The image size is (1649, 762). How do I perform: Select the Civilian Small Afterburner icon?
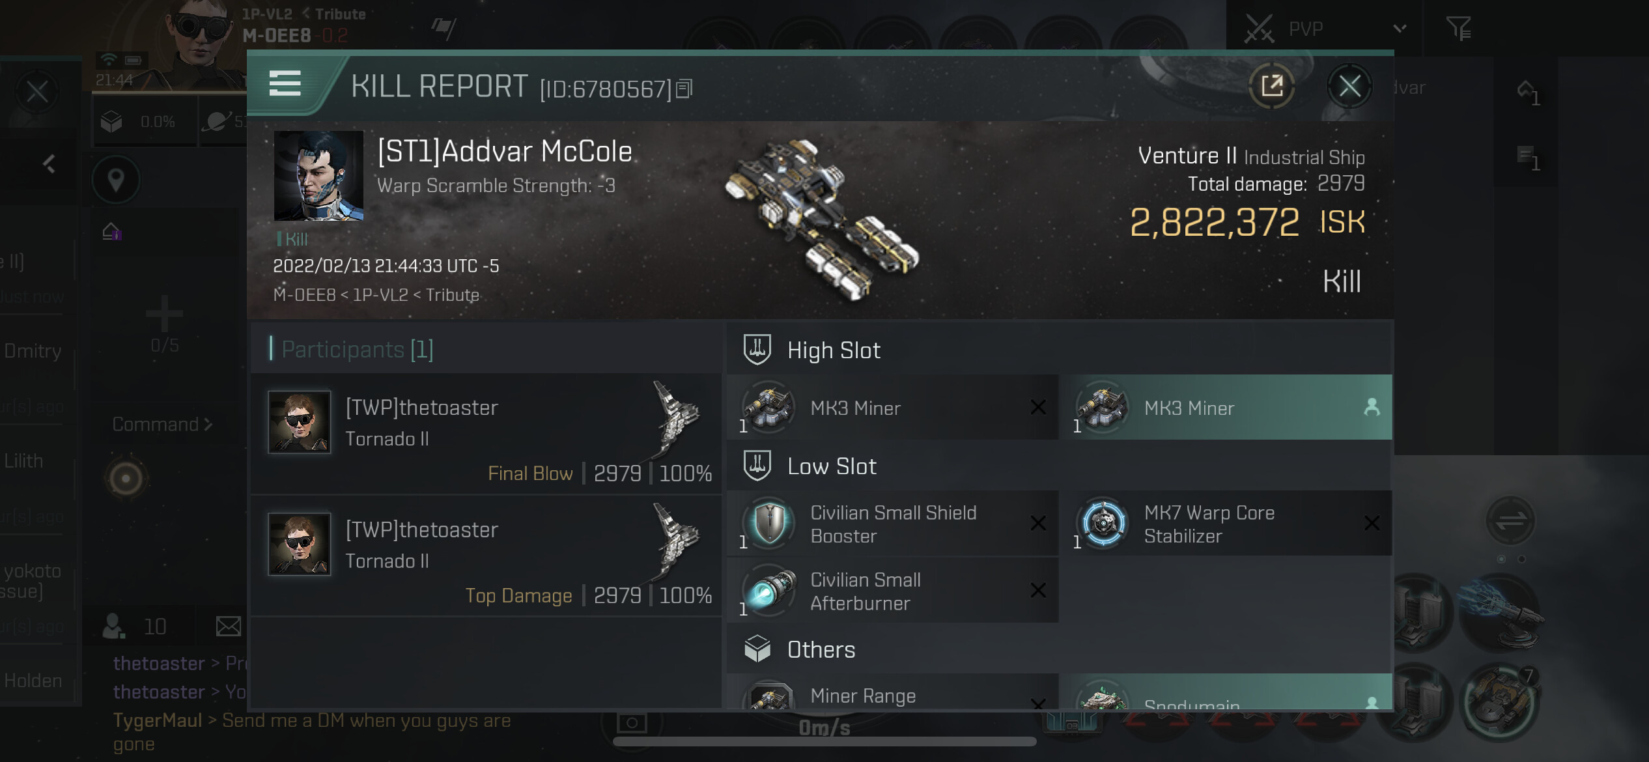tap(770, 590)
